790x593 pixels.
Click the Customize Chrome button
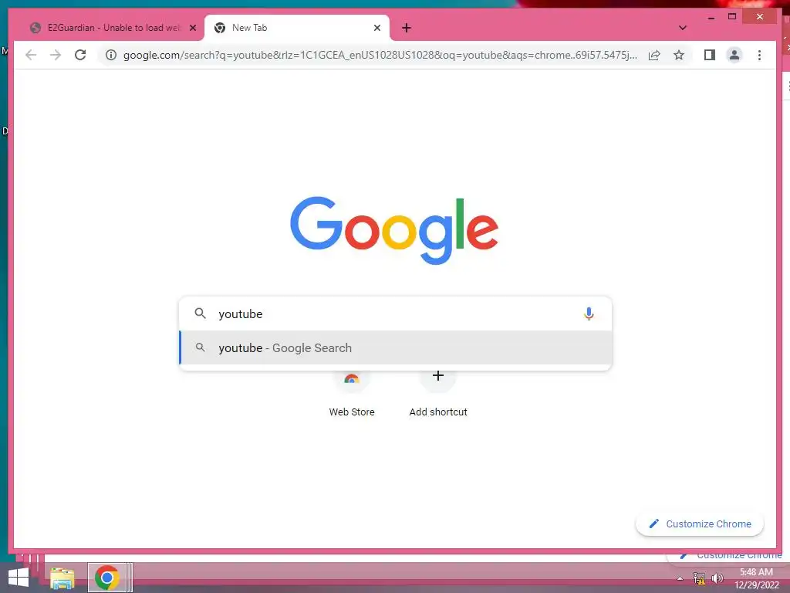pos(700,524)
